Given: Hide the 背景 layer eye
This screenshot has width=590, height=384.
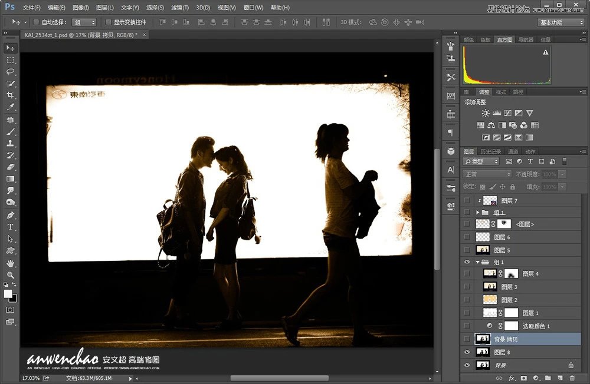Looking at the screenshot, I should [467, 365].
